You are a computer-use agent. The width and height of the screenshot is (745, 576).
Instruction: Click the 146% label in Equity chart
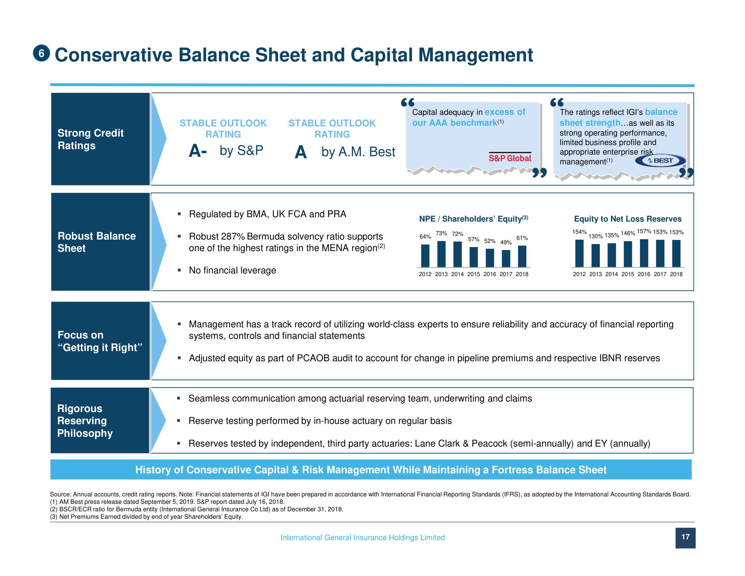pyautogui.click(x=628, y=233)
